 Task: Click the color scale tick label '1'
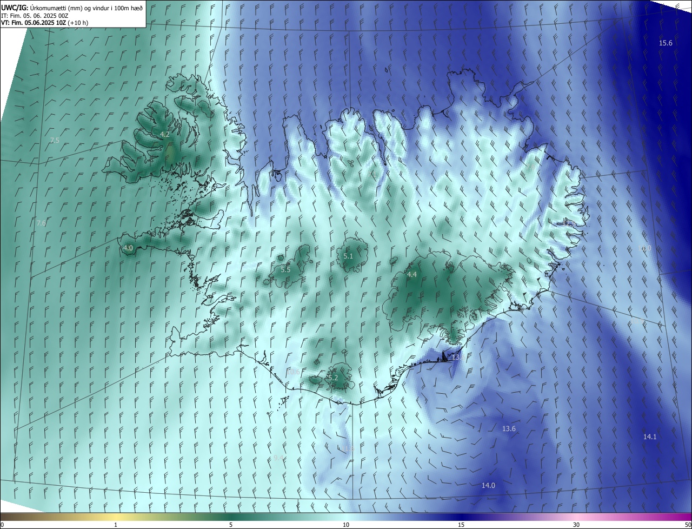click(116, 525)
